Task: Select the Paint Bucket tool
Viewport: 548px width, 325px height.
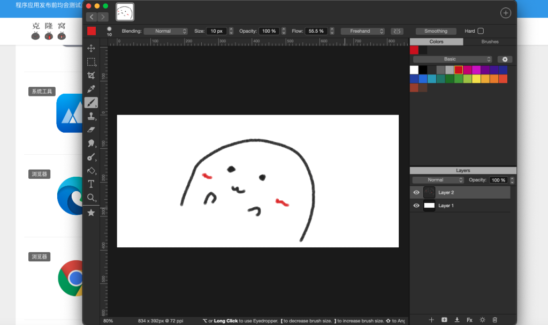Action: click(91, 171)
